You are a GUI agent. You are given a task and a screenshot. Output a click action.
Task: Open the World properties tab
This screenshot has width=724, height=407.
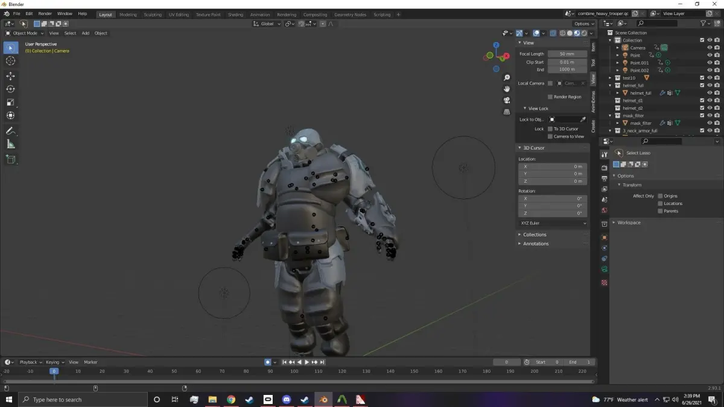pyautogui.click(x=604, y=210)
